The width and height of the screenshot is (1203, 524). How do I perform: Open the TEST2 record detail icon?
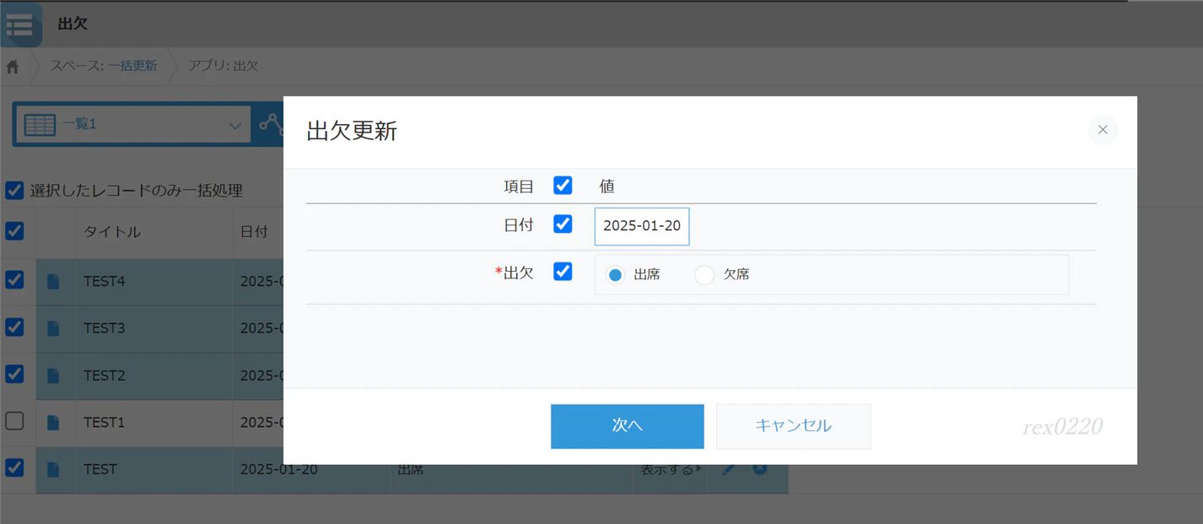coord(53,375)
